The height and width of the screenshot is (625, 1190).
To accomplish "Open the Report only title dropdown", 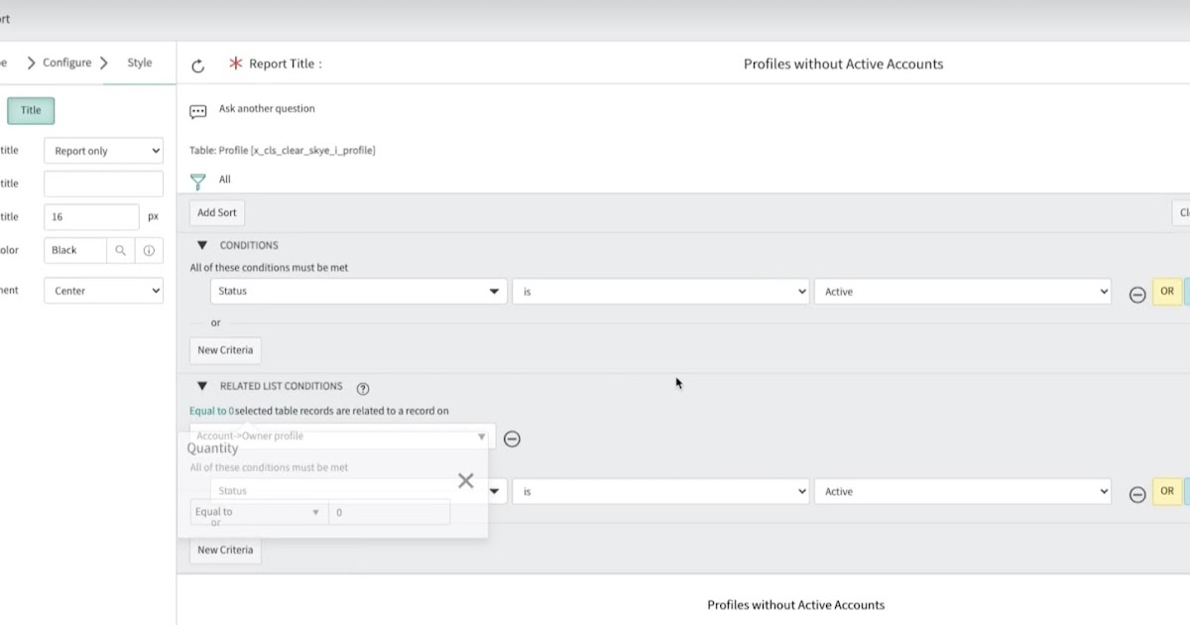I will coord(103,150).
